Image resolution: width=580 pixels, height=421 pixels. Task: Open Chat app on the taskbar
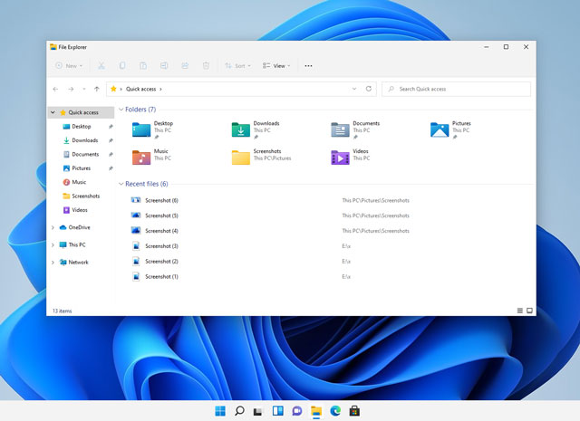point(296,411)
